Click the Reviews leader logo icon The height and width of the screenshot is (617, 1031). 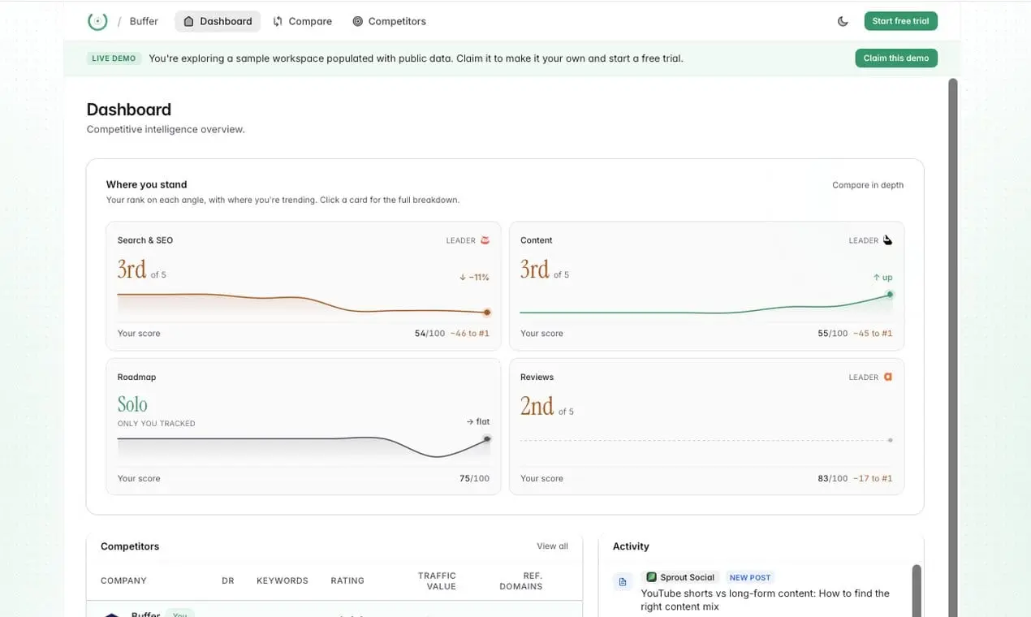click(887, 377)
